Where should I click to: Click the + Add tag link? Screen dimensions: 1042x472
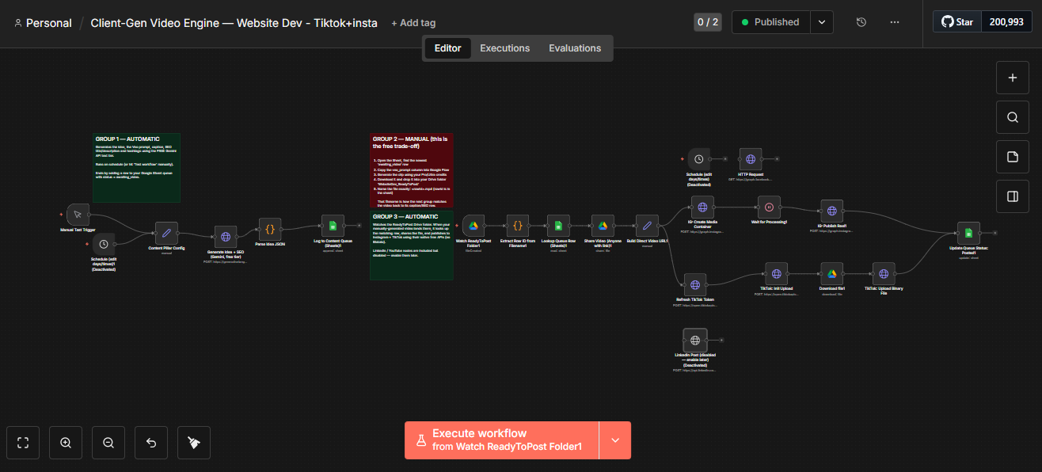tap(413, 23)
